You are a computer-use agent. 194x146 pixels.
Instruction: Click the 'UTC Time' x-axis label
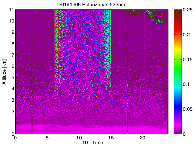coord(92,142)
